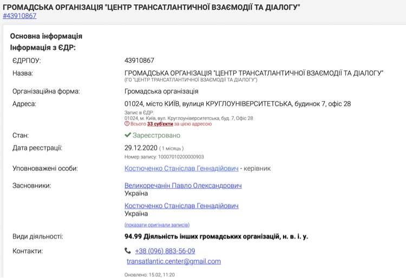Open Костюченко Станіслав Геннадійович founder link
The height and width of the screenshot is (278, 406).
pos(181,206)
